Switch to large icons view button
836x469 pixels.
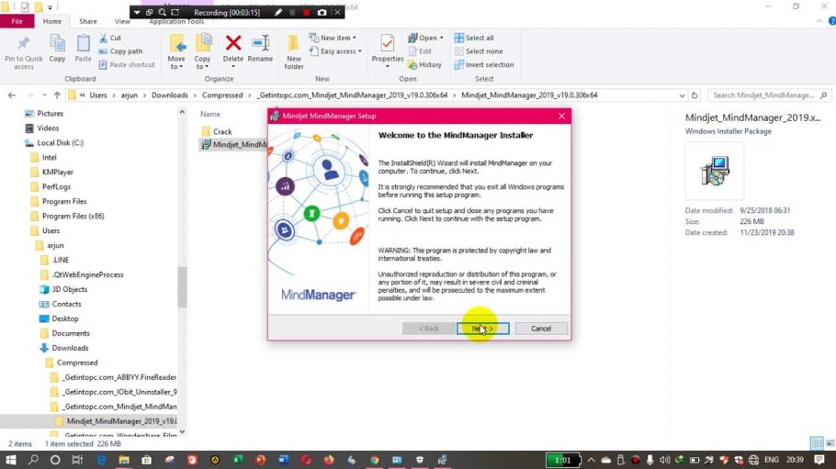click(x=830, y=443)
